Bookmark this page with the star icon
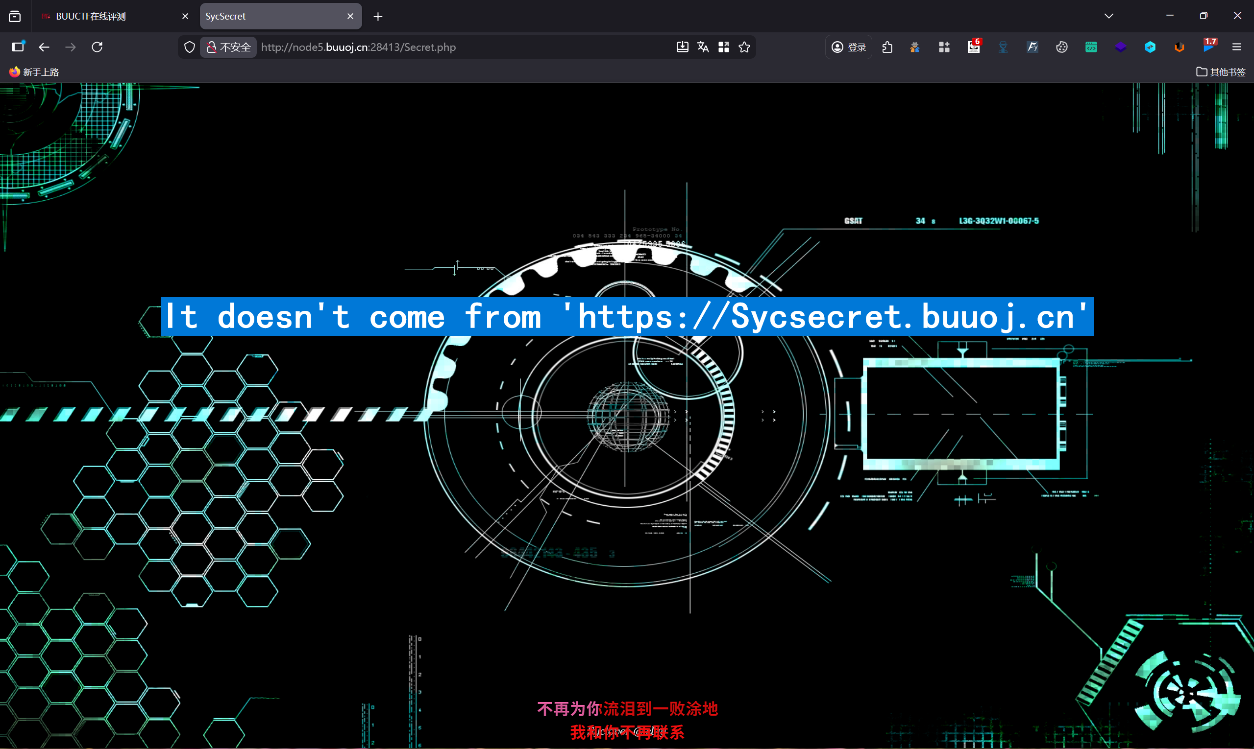 (744, 47)
